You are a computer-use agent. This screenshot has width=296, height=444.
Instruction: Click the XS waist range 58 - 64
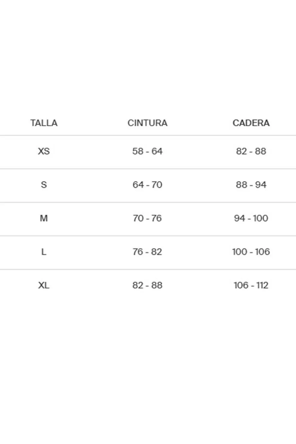pos(147,151)
